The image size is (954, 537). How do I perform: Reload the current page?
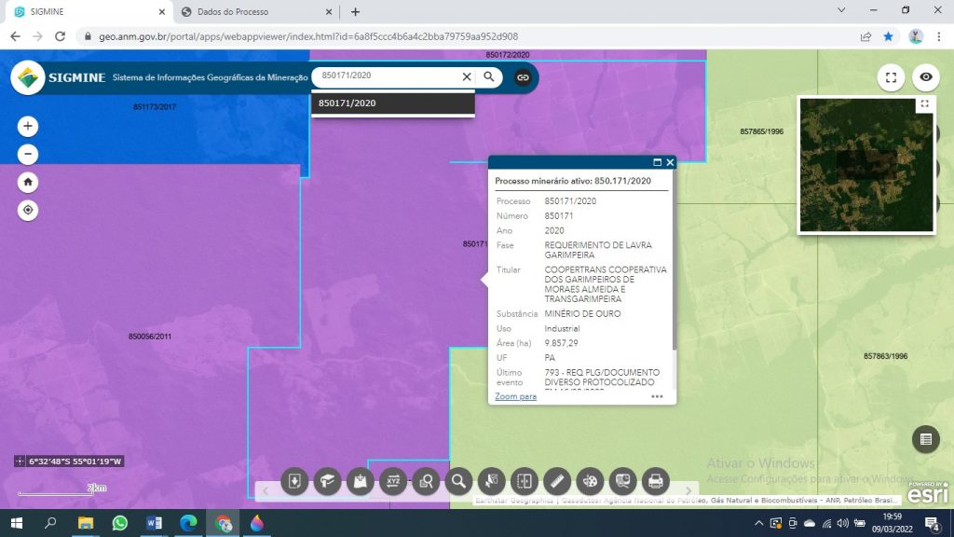(60, 36)
